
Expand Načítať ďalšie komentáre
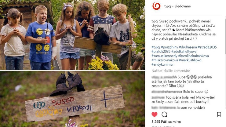171,71
